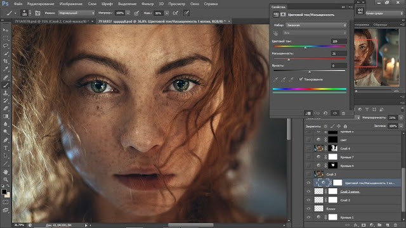Hide the блики layer
The height and width of the screenshot is (228, 406).
308,208
